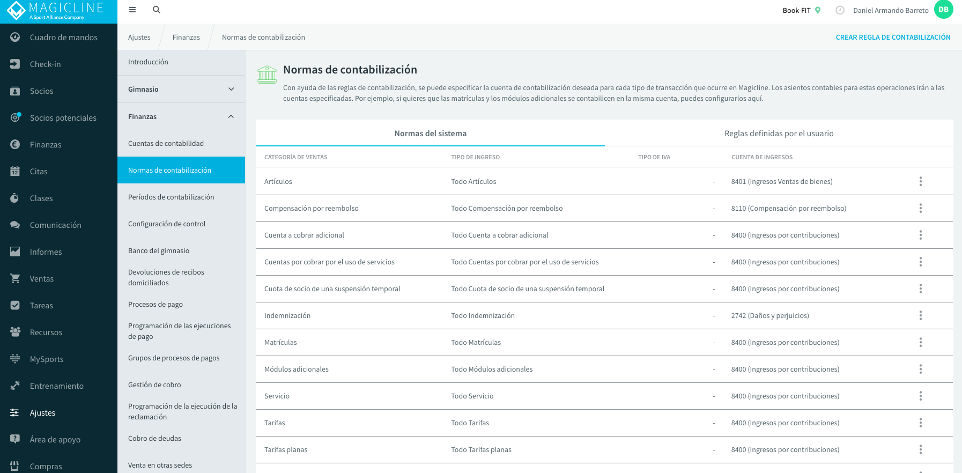Select Normas de contabilización menu item
The image size is (962, 473).
[x=181, y=170]
